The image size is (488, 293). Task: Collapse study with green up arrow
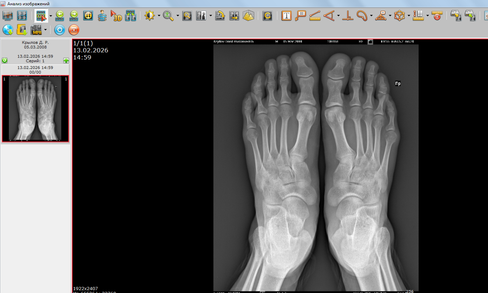coord(66,61)
